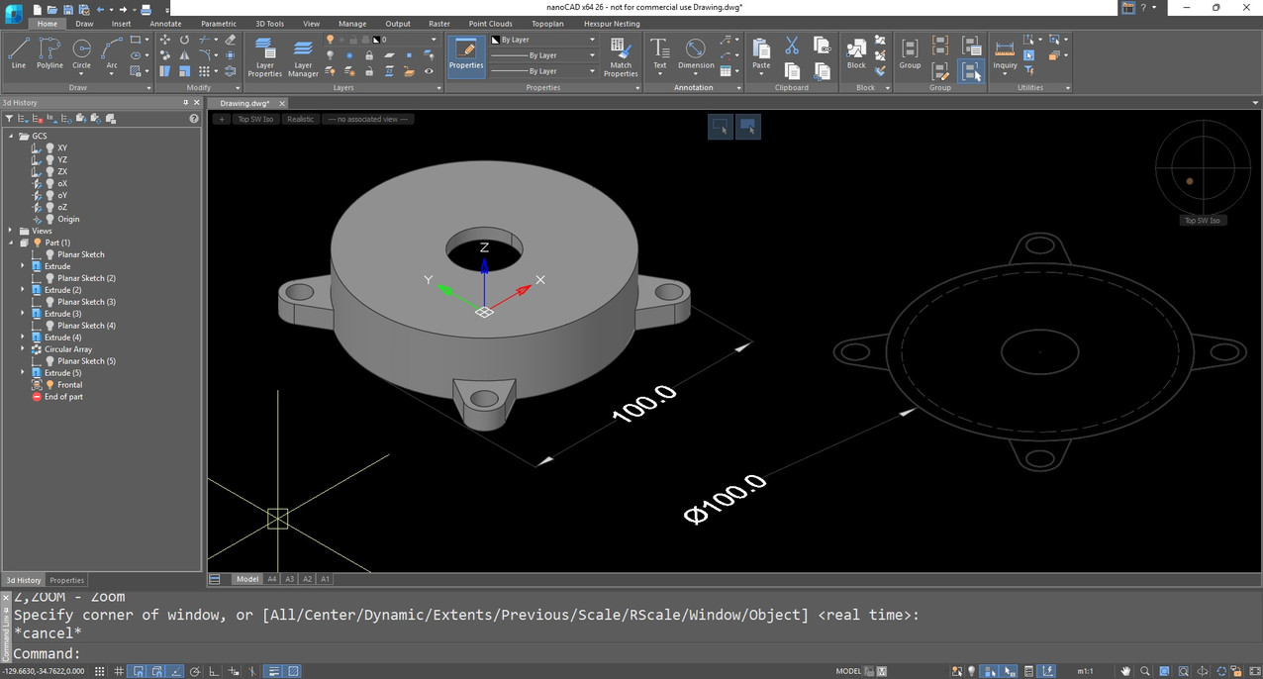Toggle visibility bulb of Part (1)

(38, 242)
